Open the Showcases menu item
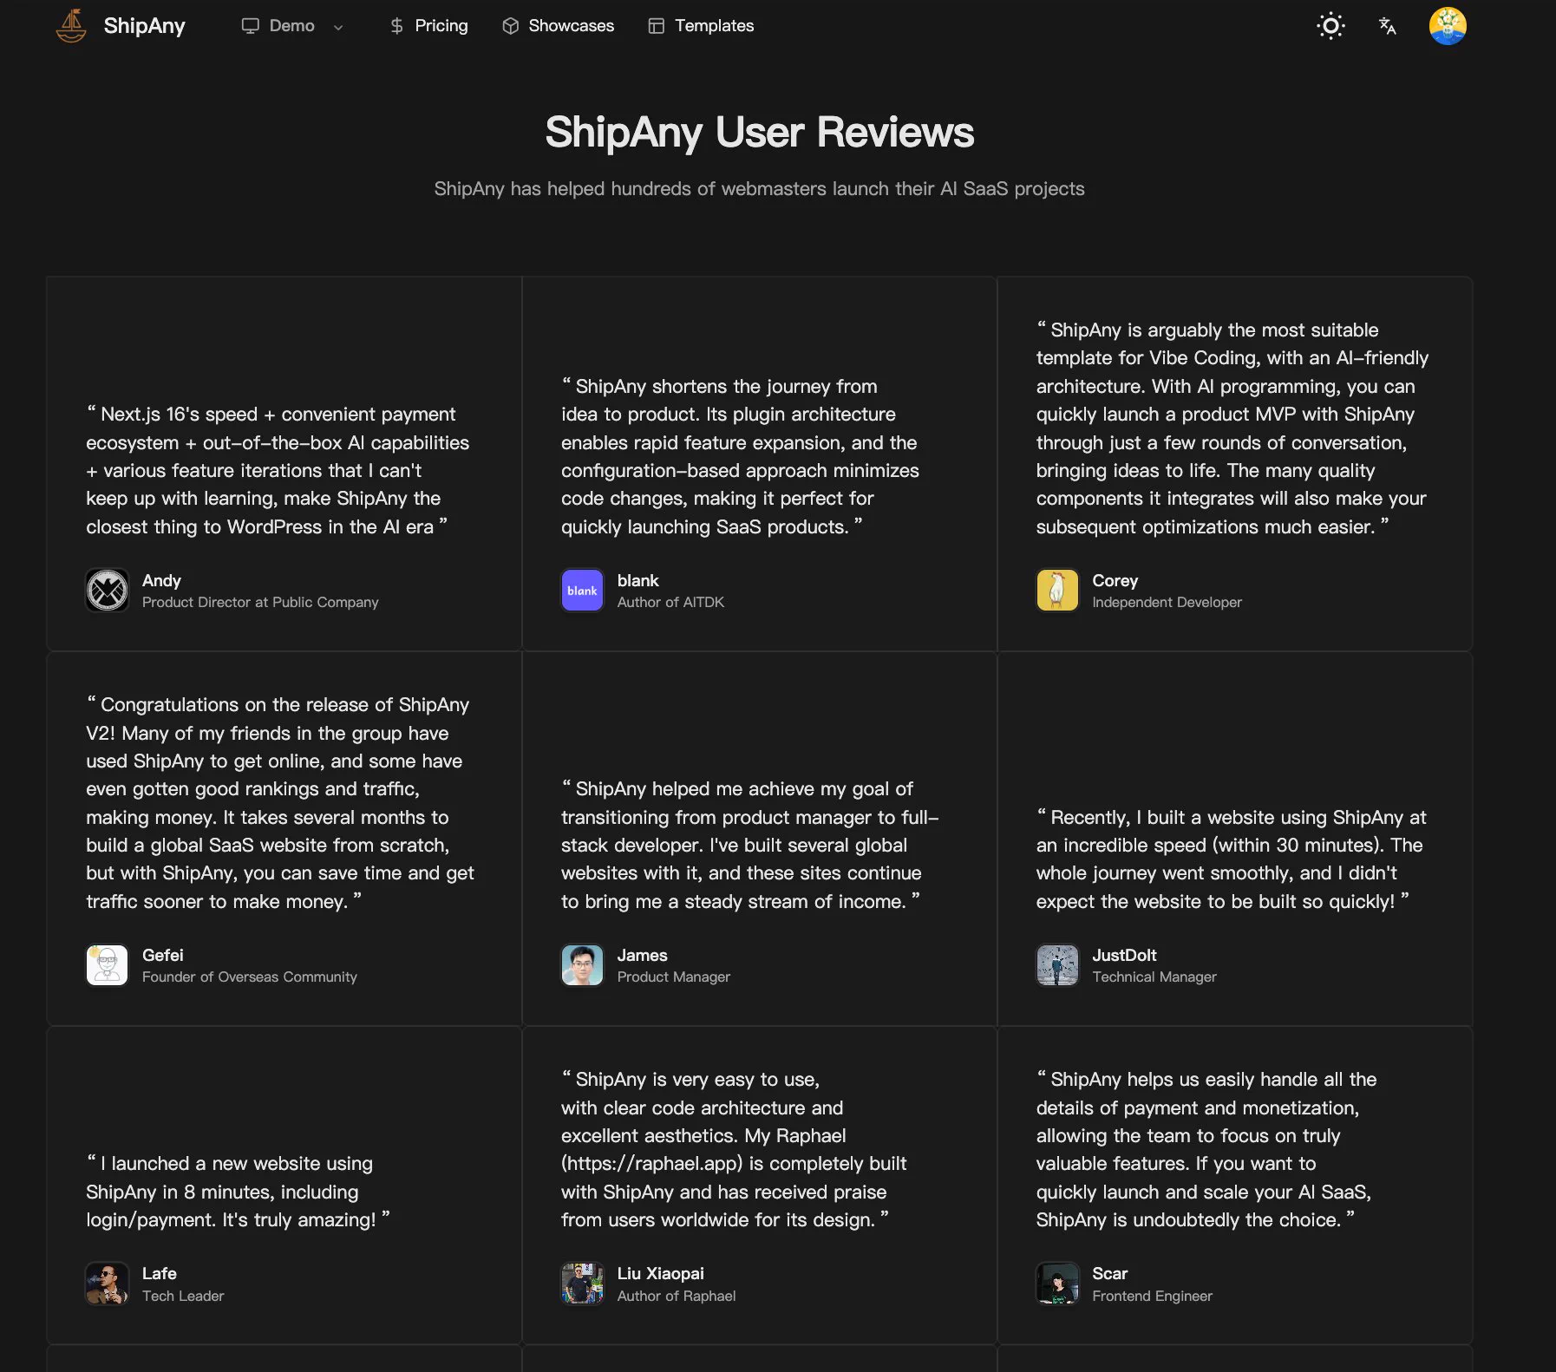Screen dimensions: 1556x1372 click(x=571, y=26)
